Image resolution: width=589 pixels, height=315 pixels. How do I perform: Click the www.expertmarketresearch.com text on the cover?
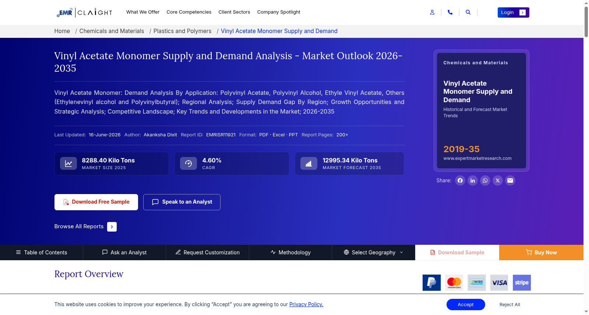tap(477, 158)
